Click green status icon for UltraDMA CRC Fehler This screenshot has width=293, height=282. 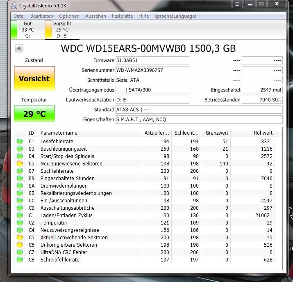tap(20, 252)
